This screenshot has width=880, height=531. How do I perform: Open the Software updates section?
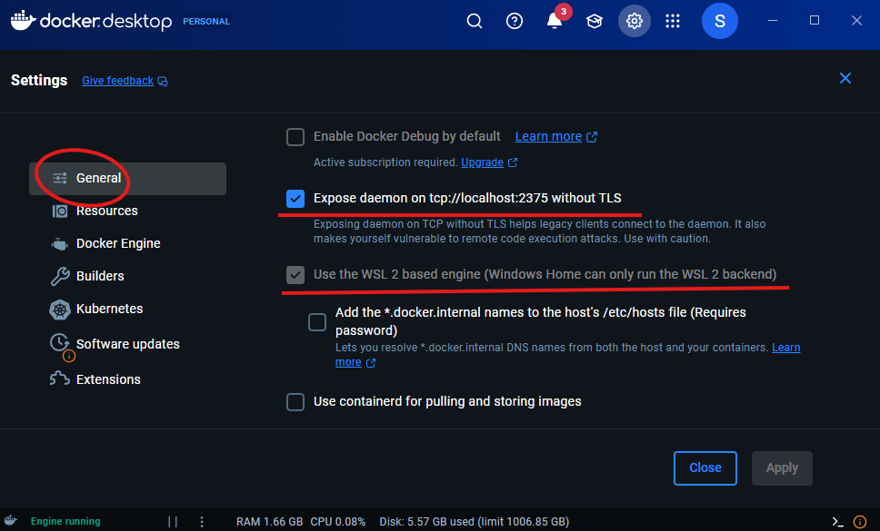(x=128, y=345)
